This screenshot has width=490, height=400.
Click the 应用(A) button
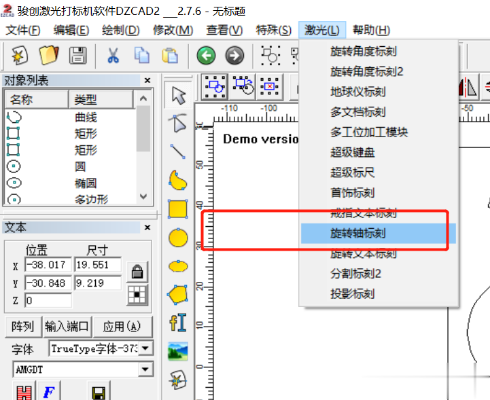(122, 327)
